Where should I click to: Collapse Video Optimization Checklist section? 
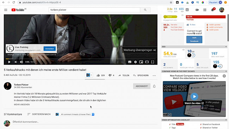click(x=226, y=120)
